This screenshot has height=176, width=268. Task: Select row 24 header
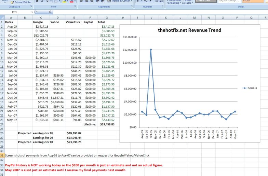tap(2, 124)
